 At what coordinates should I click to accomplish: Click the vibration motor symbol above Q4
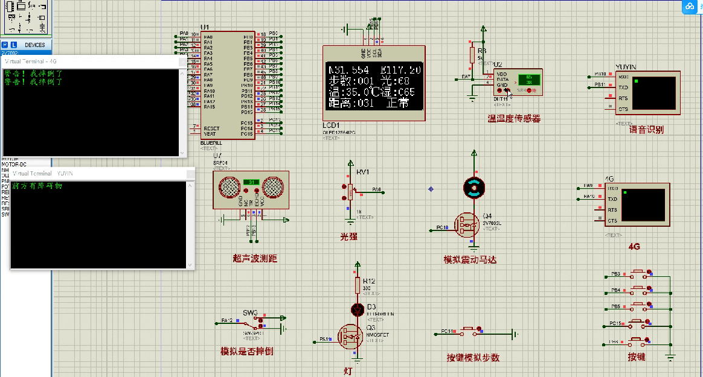tap(474, 188)
